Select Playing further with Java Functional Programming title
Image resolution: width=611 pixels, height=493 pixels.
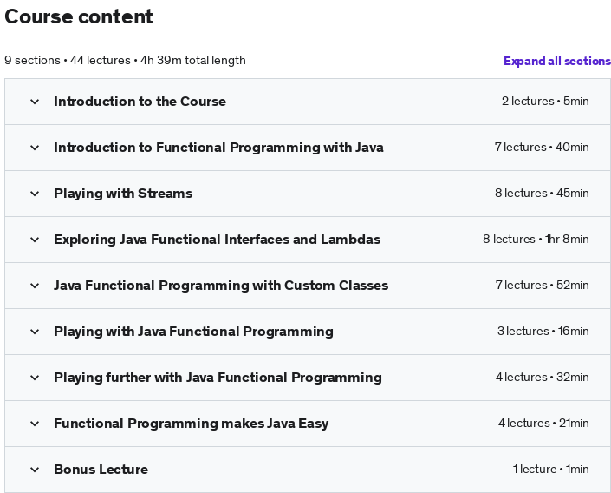click(218, 378)
